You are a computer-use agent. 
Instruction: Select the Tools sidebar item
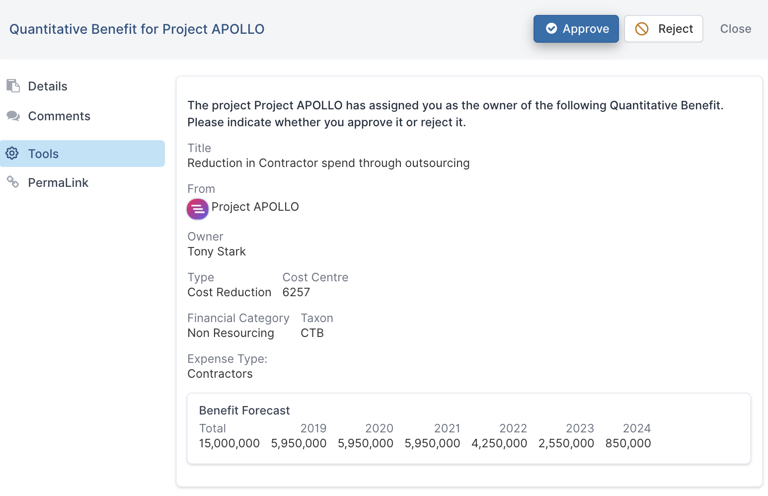coord(82,154)
